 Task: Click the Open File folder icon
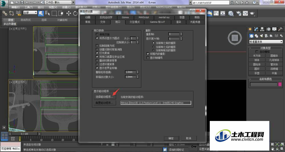pos(17,3)
